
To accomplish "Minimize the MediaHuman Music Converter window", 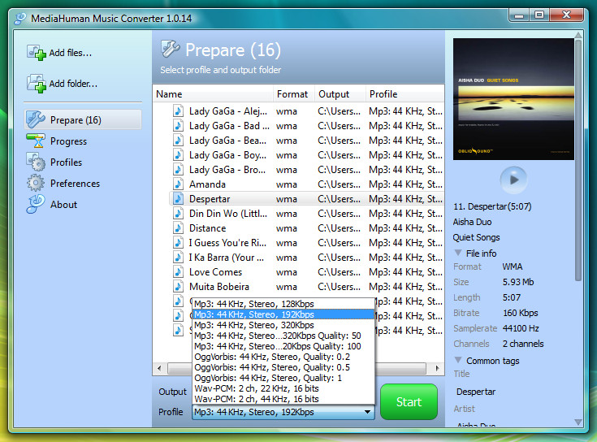I will (518, 15).
